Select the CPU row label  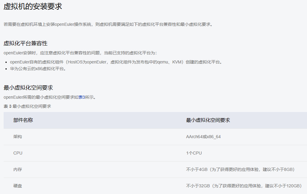18,153
